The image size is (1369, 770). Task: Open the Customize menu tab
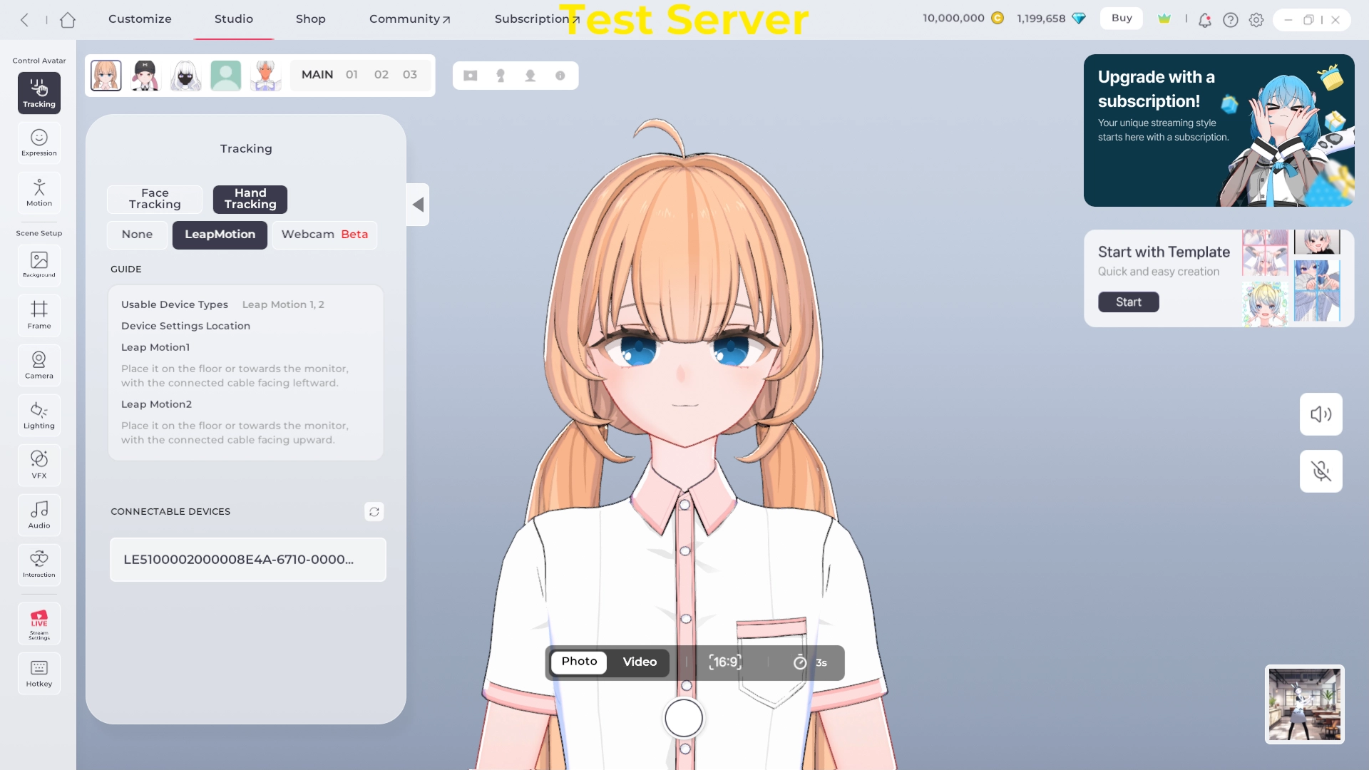tap(140, 19)
